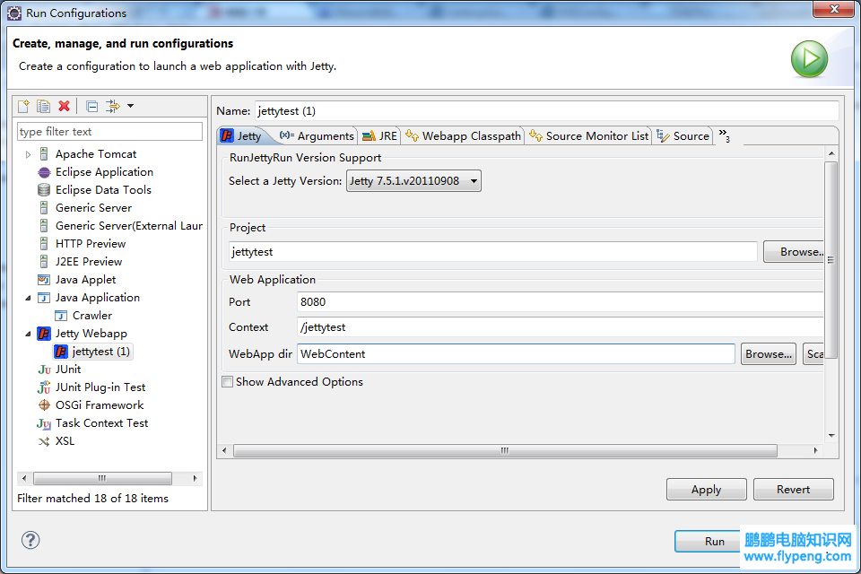Click the Crawler configuration icon
Screen dimensions: 861x574
[x=61, y=316]
